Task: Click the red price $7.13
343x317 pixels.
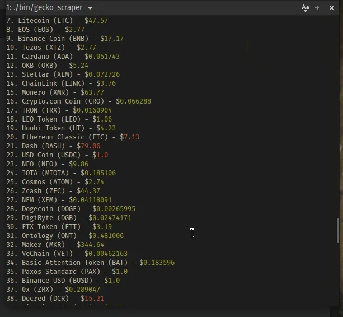Action: tap(129, 137)
